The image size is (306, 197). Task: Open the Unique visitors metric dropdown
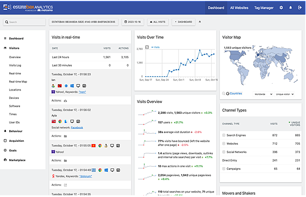click(285, 94)
